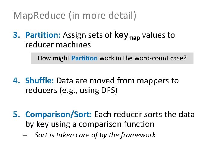217x163 pixels.
Task: Click the blue Partition word inside gray box
Action: (x=84, y=58)
